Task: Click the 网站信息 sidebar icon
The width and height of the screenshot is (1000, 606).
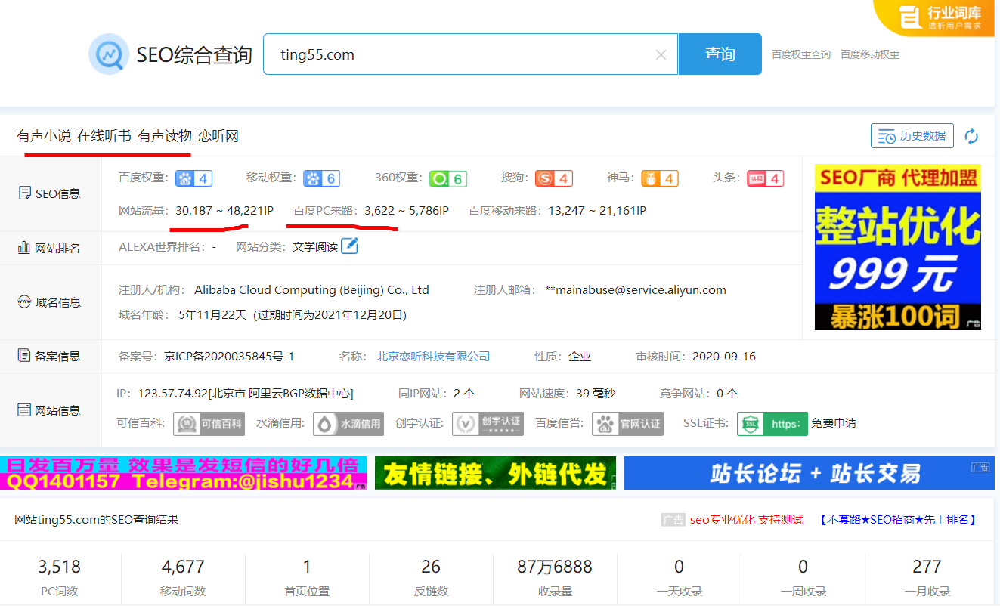Action: (25, 410)
